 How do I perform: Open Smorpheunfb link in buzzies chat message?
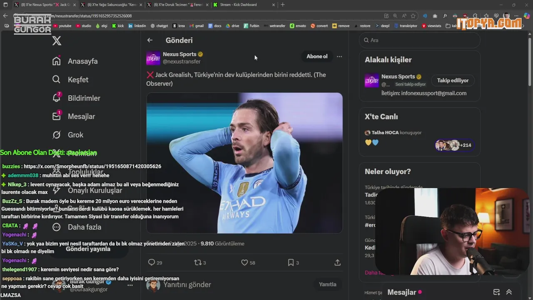tap(92, 166)
